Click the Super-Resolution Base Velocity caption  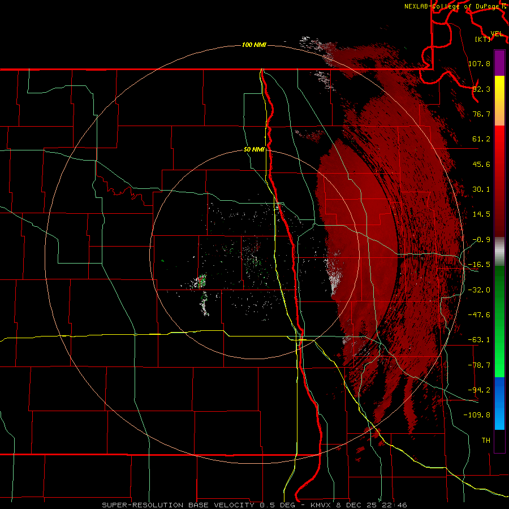point(255,505)
